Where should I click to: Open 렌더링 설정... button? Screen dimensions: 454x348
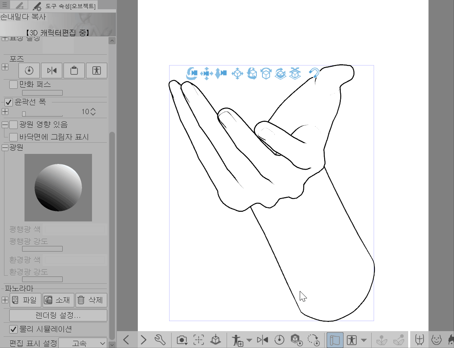[58, 315]
